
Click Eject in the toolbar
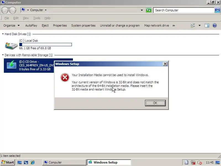coord(45,25)
